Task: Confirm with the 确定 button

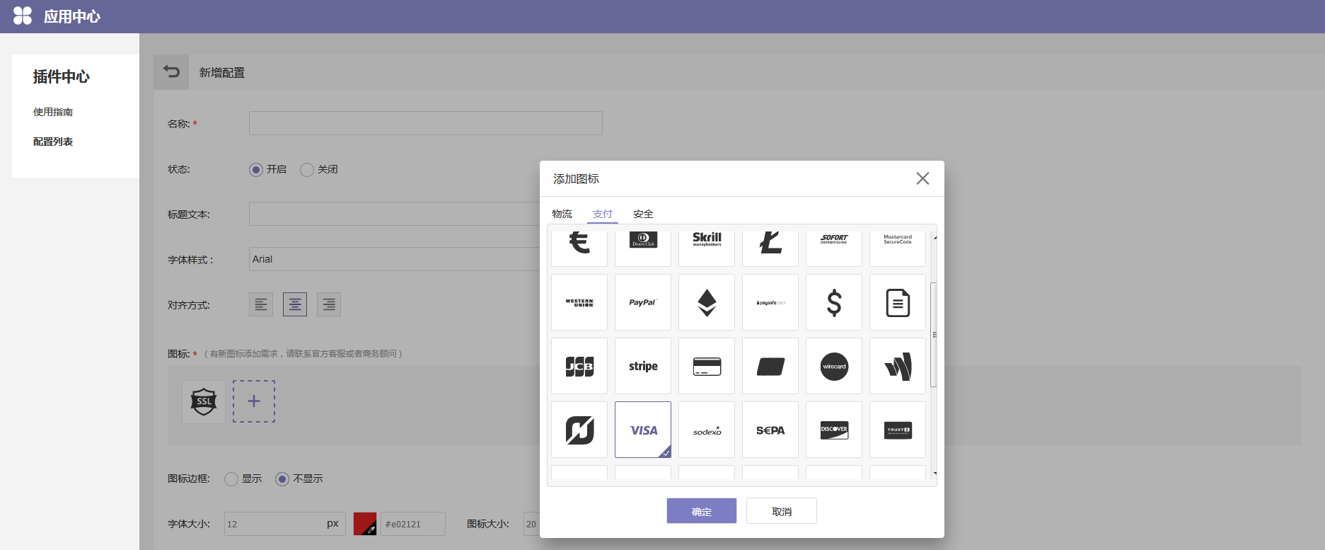Action: click(x=702, y=511)
